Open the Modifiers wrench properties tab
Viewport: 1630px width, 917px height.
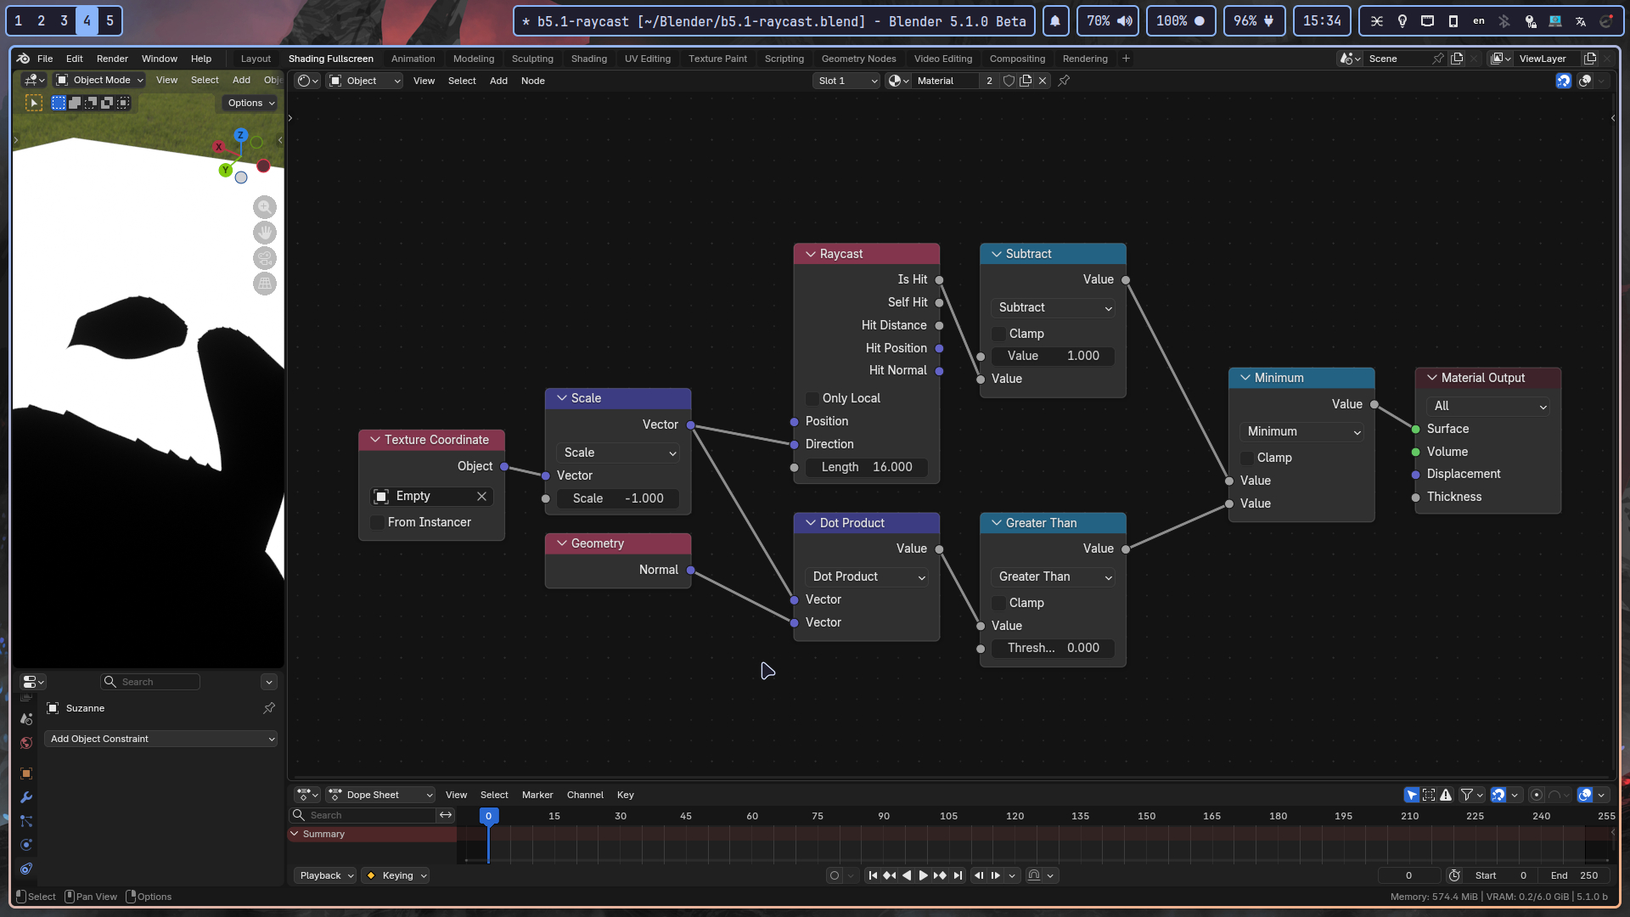[x=26, y=797]
